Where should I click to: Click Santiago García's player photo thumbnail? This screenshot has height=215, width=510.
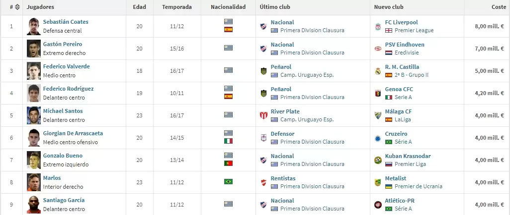tap(34, 205)
